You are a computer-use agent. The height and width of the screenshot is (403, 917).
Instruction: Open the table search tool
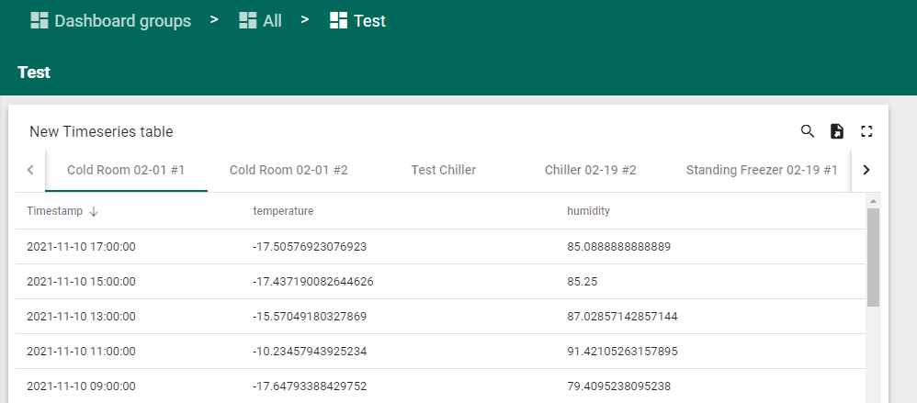click(807, 131)
